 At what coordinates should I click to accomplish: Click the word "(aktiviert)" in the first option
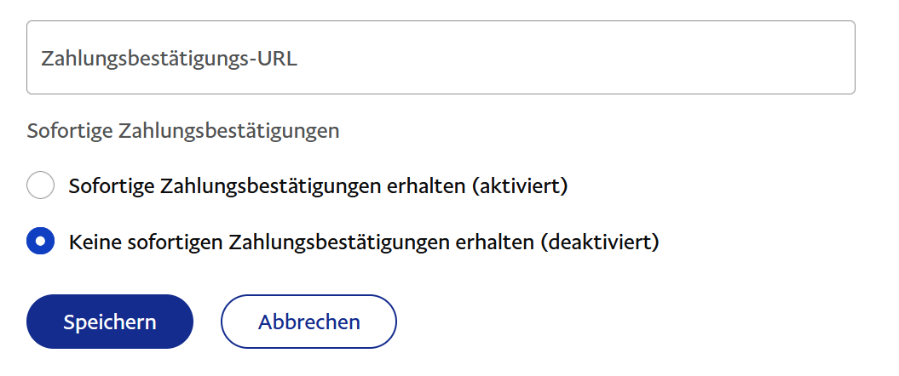519,185
